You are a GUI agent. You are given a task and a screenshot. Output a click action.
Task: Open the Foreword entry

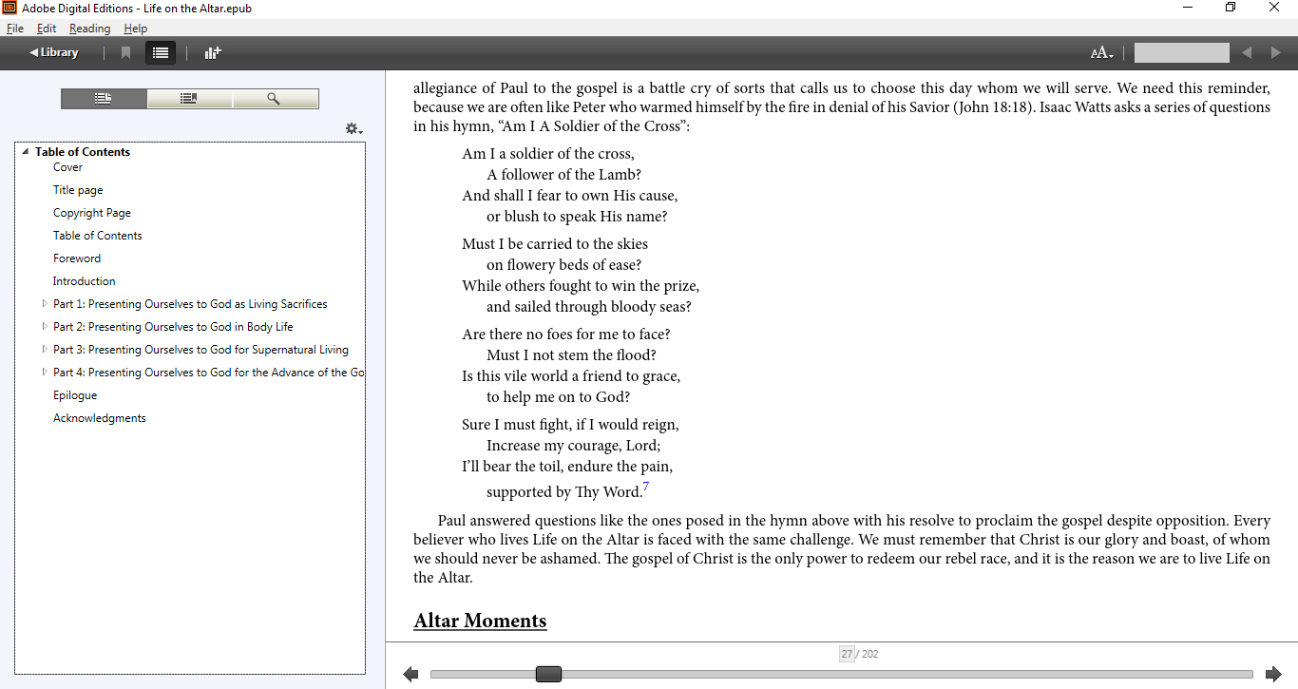tap(77, 258)
